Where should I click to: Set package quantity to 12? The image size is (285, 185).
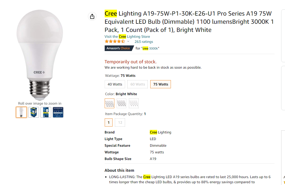(120, 122)
